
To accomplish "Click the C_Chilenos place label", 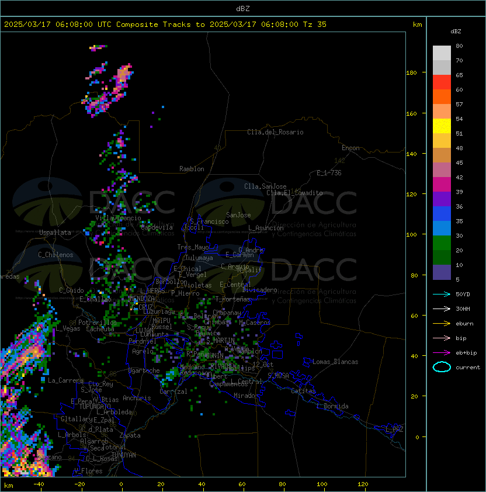I will (x=55, y=255).
